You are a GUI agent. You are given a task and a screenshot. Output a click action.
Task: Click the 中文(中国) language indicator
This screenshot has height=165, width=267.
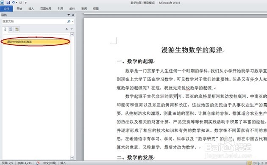tap(50, 163)
